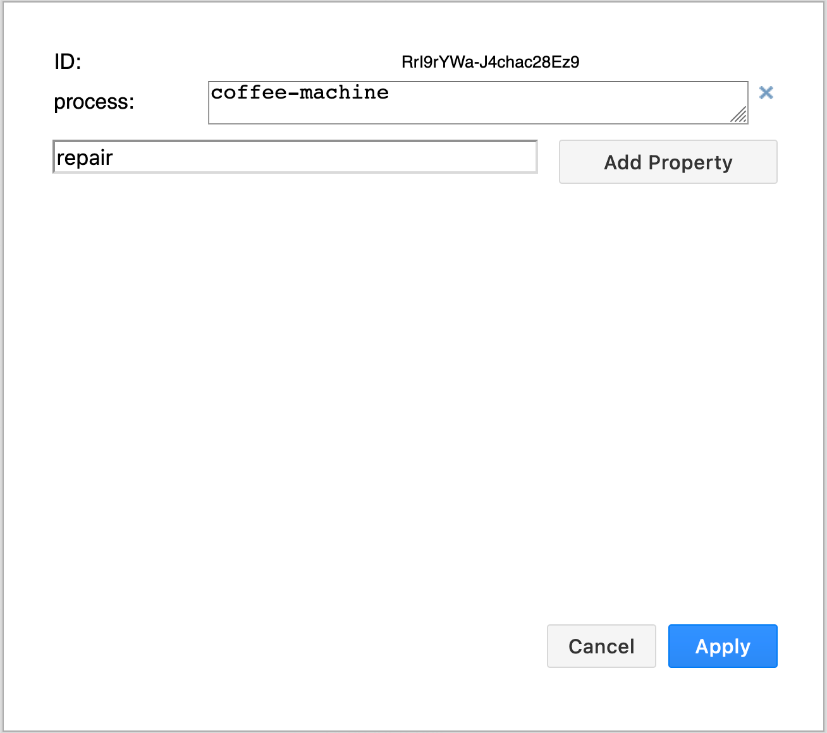
Task: Click the delete icon beside coffee-machine field
Action: 766,93
